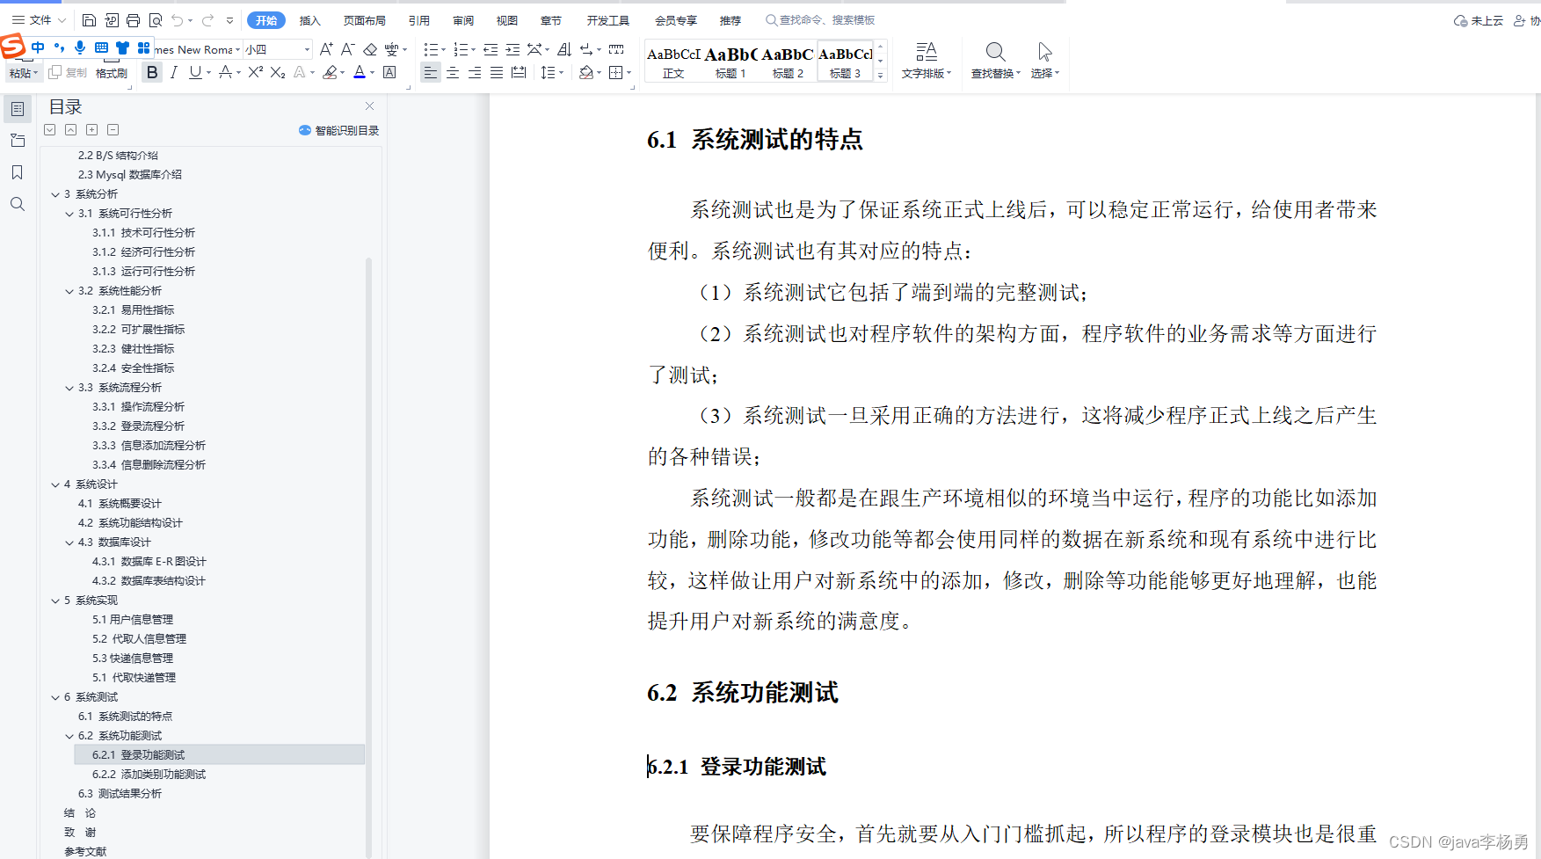Open the 引用 (References) tab
1541x859 pixels.
419,20
